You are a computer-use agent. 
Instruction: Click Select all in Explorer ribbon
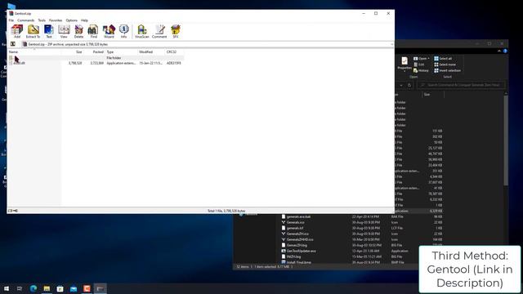pos(443,58)
